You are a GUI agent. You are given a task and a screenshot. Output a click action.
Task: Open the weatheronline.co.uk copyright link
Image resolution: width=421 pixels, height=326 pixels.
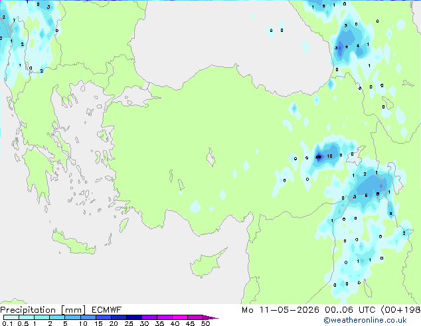click(365, 320)
